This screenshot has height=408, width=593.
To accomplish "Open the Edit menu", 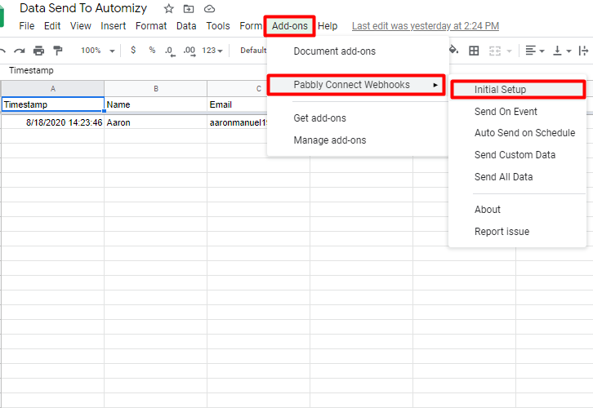I will 52,26.
